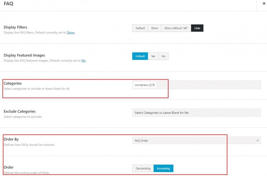Set sorting Order to Descending
This screenshot has width=267, height=178.
143,169
